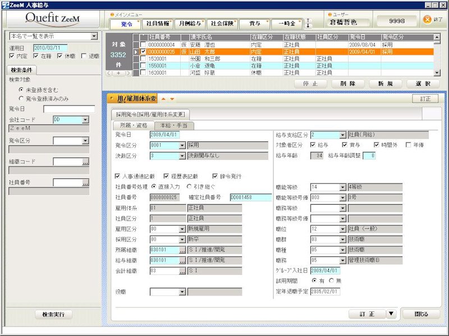The image size is (449, 336).
Task: Open the 組織コード lookup ellipsis button
Action: tap(85, 162)
